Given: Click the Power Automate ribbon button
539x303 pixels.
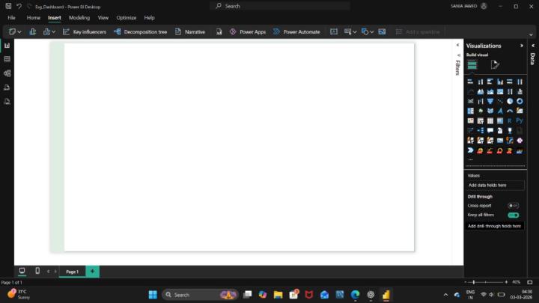Looking at the screenshot, I should [x=296, y=32].
